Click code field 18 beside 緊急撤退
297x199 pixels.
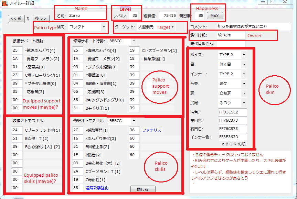(134, 59)
